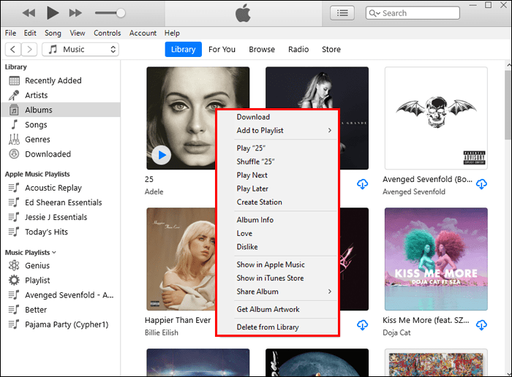Switch to the Store tab
The height and width of the screenshot is (377, 512).
click(331, 49)
